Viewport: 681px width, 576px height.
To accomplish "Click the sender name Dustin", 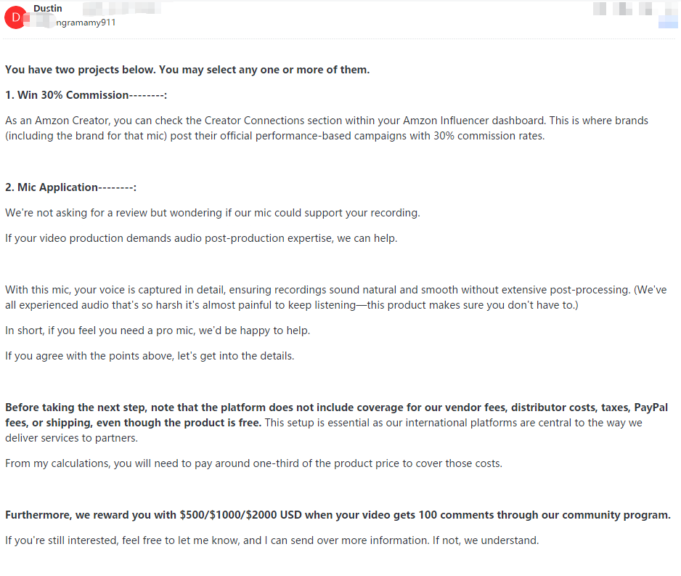I will pos(49,8).
